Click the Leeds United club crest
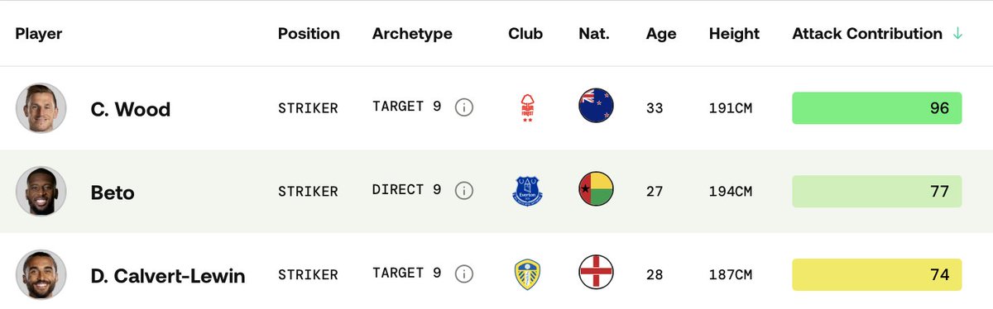The image size is (993, 309). (527, 274)
